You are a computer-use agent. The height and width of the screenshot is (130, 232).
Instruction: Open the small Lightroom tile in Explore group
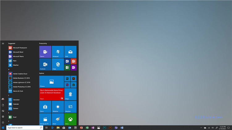click(x=74, y=85)
